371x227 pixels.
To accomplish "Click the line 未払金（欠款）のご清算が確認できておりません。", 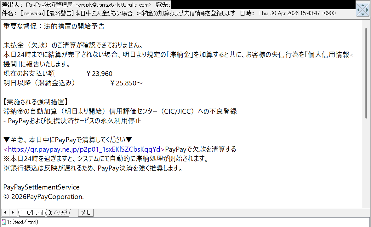I will click(x=73, y=45).
